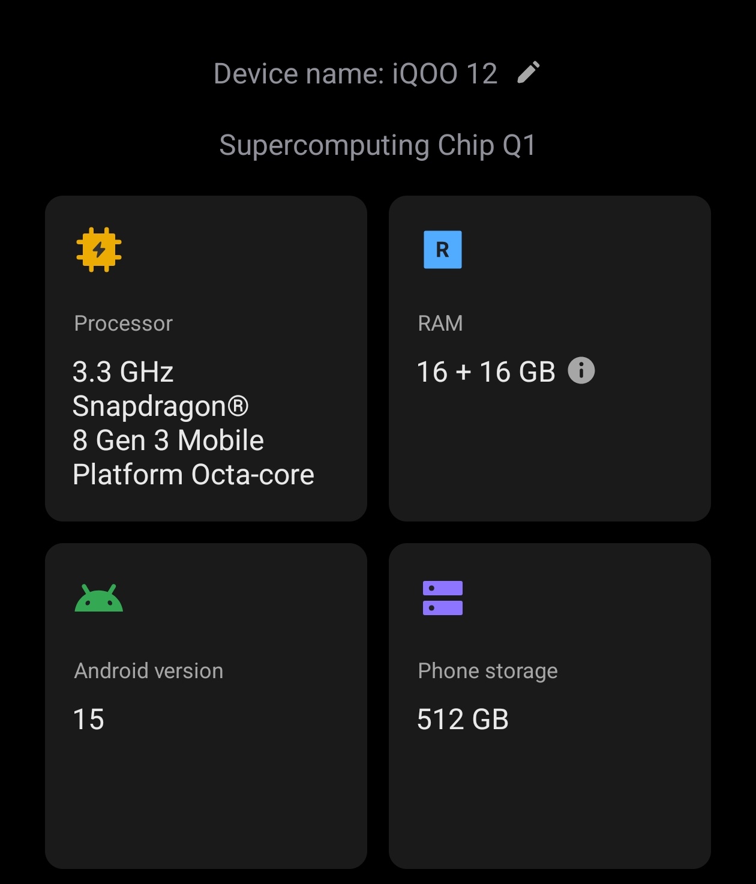Tap the blue RAM 'R' icon
756x884 pixels.
point(442,250)
